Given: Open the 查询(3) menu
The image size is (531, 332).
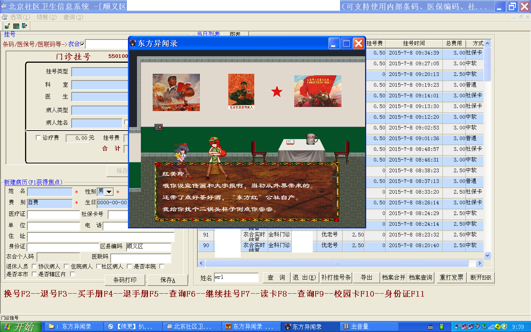Looking at the screenshot, I should point(73,17).
